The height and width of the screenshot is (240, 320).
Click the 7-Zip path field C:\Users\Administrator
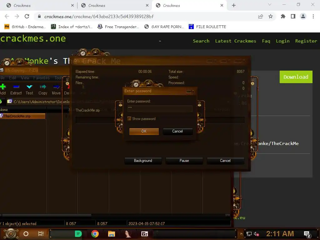(42, 102)
